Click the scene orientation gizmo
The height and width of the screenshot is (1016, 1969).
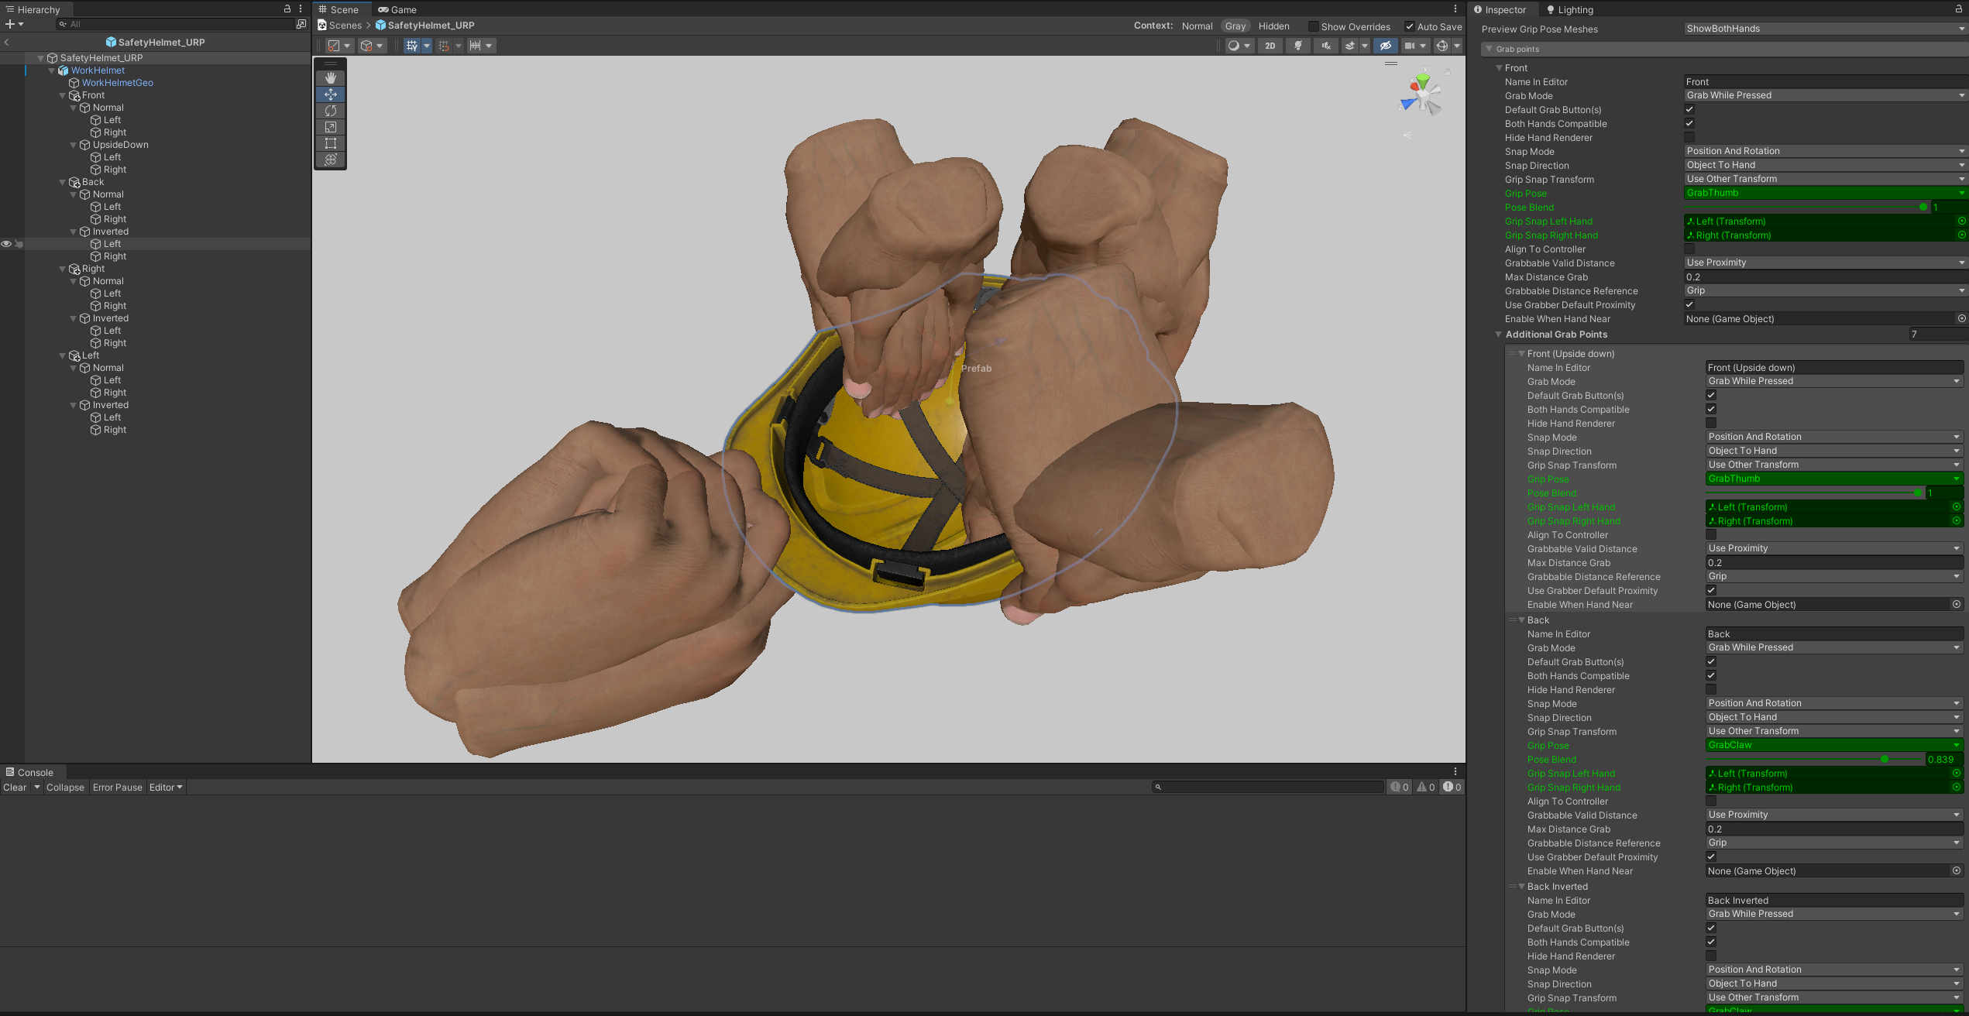[x=1421, y=95]
